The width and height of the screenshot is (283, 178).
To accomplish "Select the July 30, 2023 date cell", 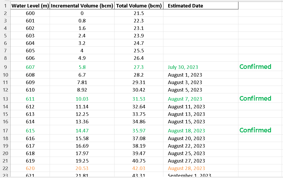I will click(x=201, y=67).
